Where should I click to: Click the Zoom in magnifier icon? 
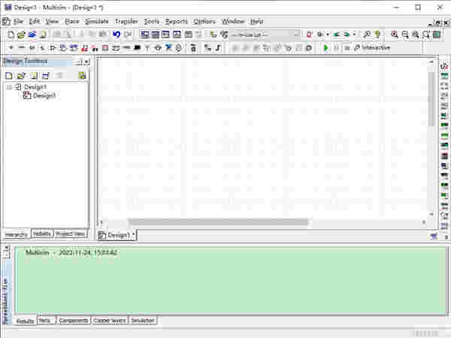[x=394, y=35]
